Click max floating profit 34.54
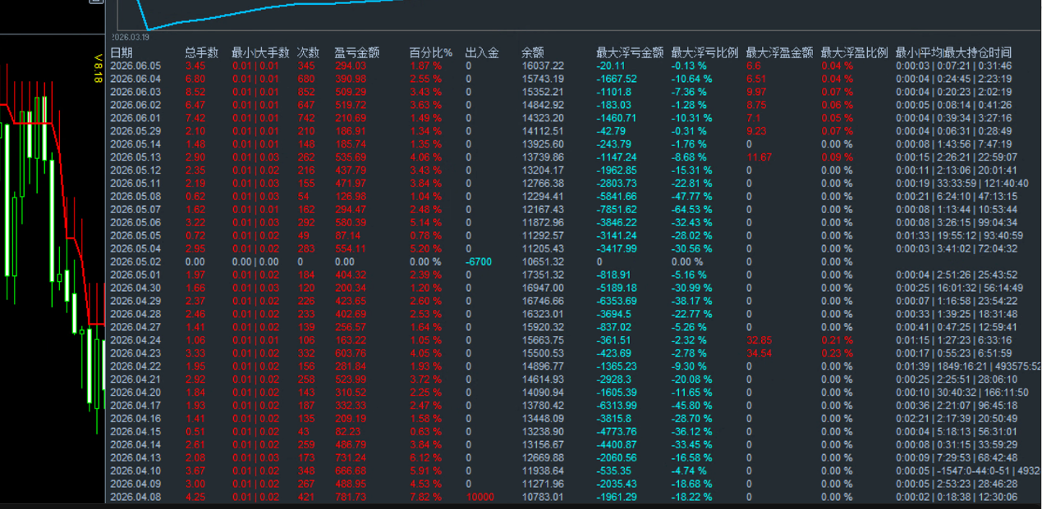This screenshot has height=509, width=1042. 759,353
